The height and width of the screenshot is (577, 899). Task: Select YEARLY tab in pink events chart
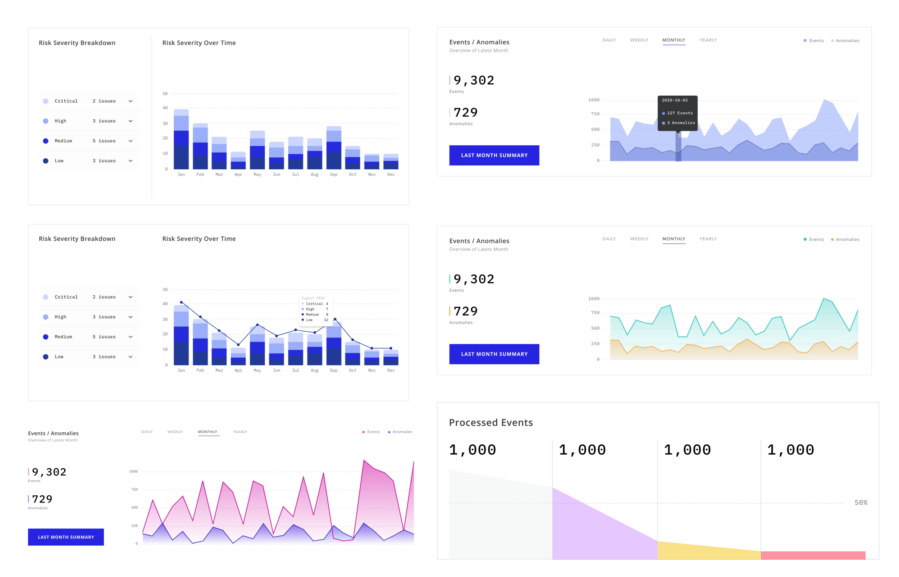coord(240,432)
